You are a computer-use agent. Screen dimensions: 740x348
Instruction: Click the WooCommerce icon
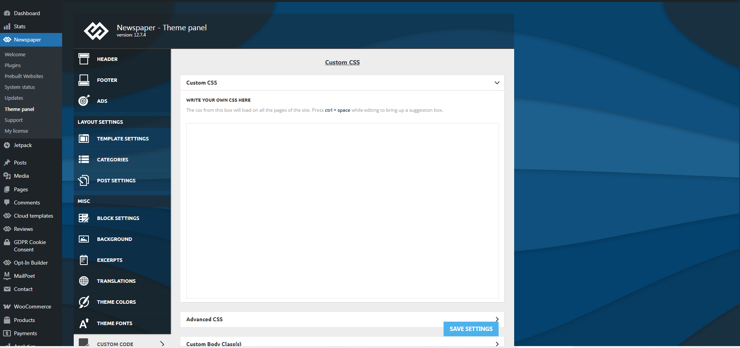click(7, 306)
